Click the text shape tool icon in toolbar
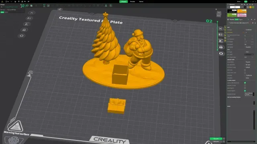Viewport: 257px width, 144px height. coord(106,6)
